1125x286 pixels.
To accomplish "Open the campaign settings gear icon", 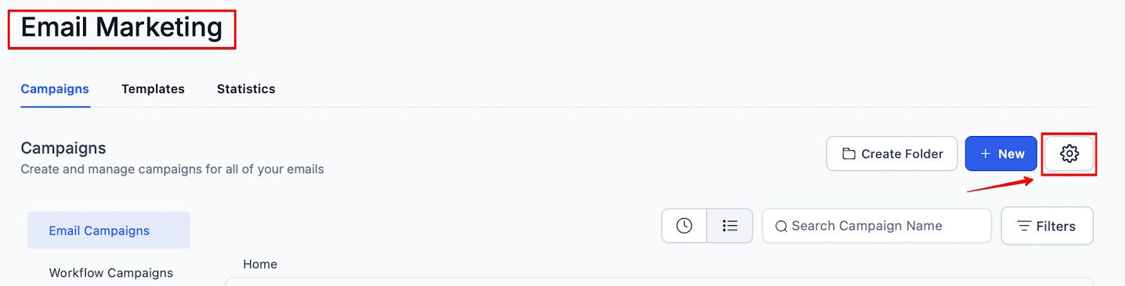I will point(1069,154).
